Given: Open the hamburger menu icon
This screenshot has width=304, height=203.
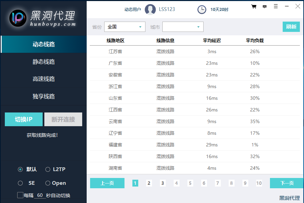Looking at the screenshot, I should pos(276,6).
